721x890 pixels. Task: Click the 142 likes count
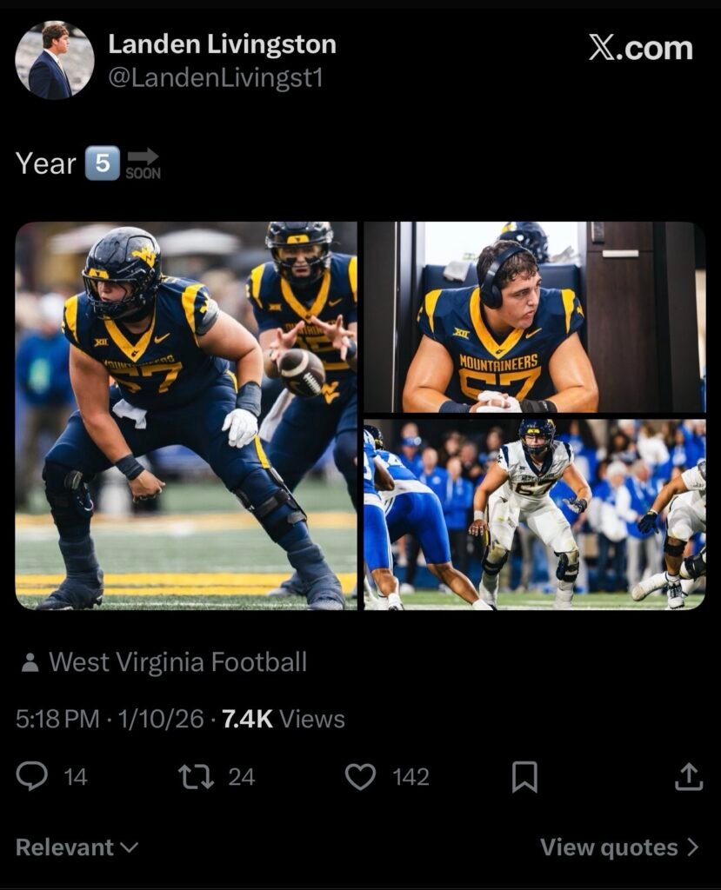pos(411,777)
